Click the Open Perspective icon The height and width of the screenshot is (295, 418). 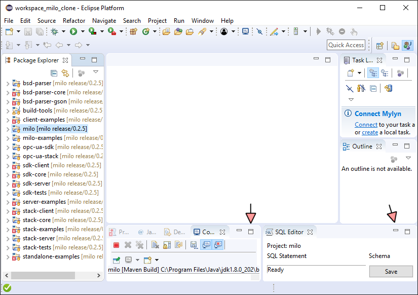click(x=379, y=45)
